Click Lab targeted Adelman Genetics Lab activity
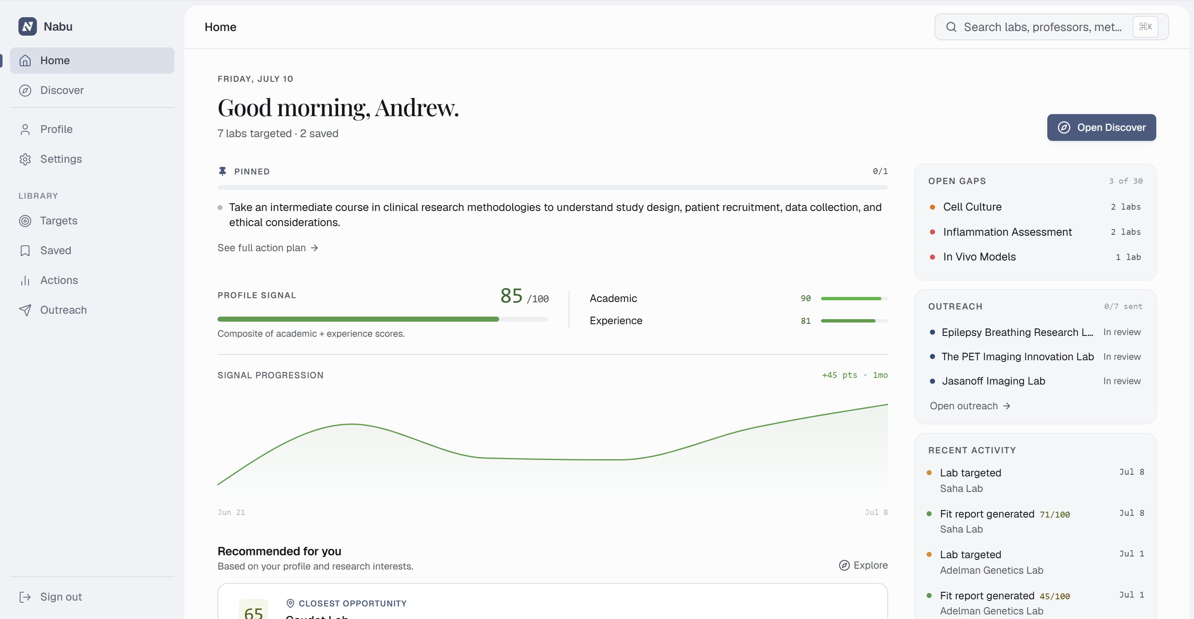Viewport: 1194px width, 619px height. [x=1035, y=562]
